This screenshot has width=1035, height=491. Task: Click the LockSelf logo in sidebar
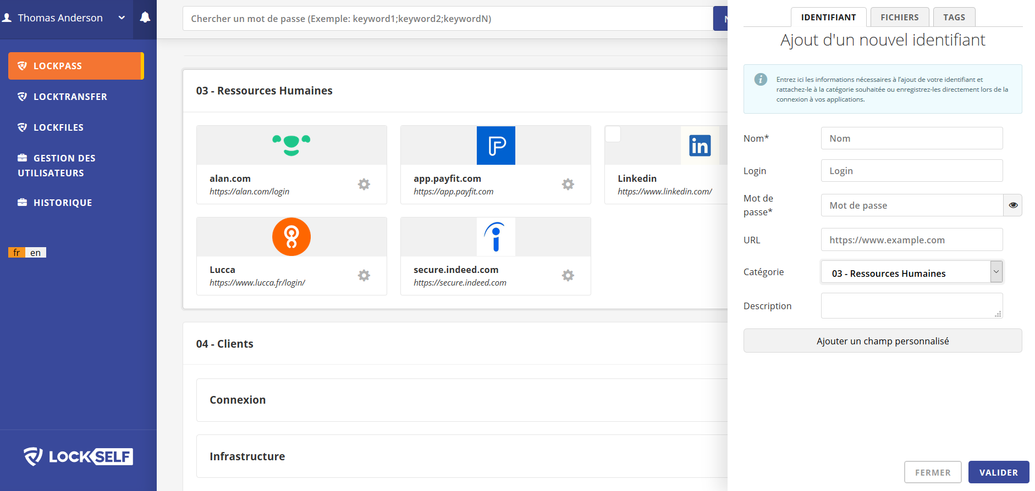tap(78, 456)
